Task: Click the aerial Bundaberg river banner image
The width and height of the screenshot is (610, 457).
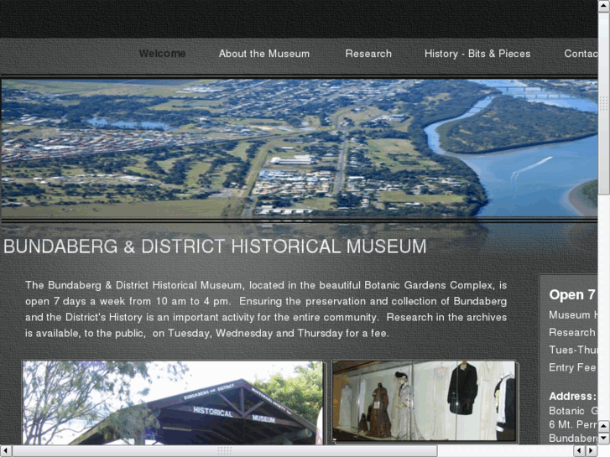Action: [300, 148]
